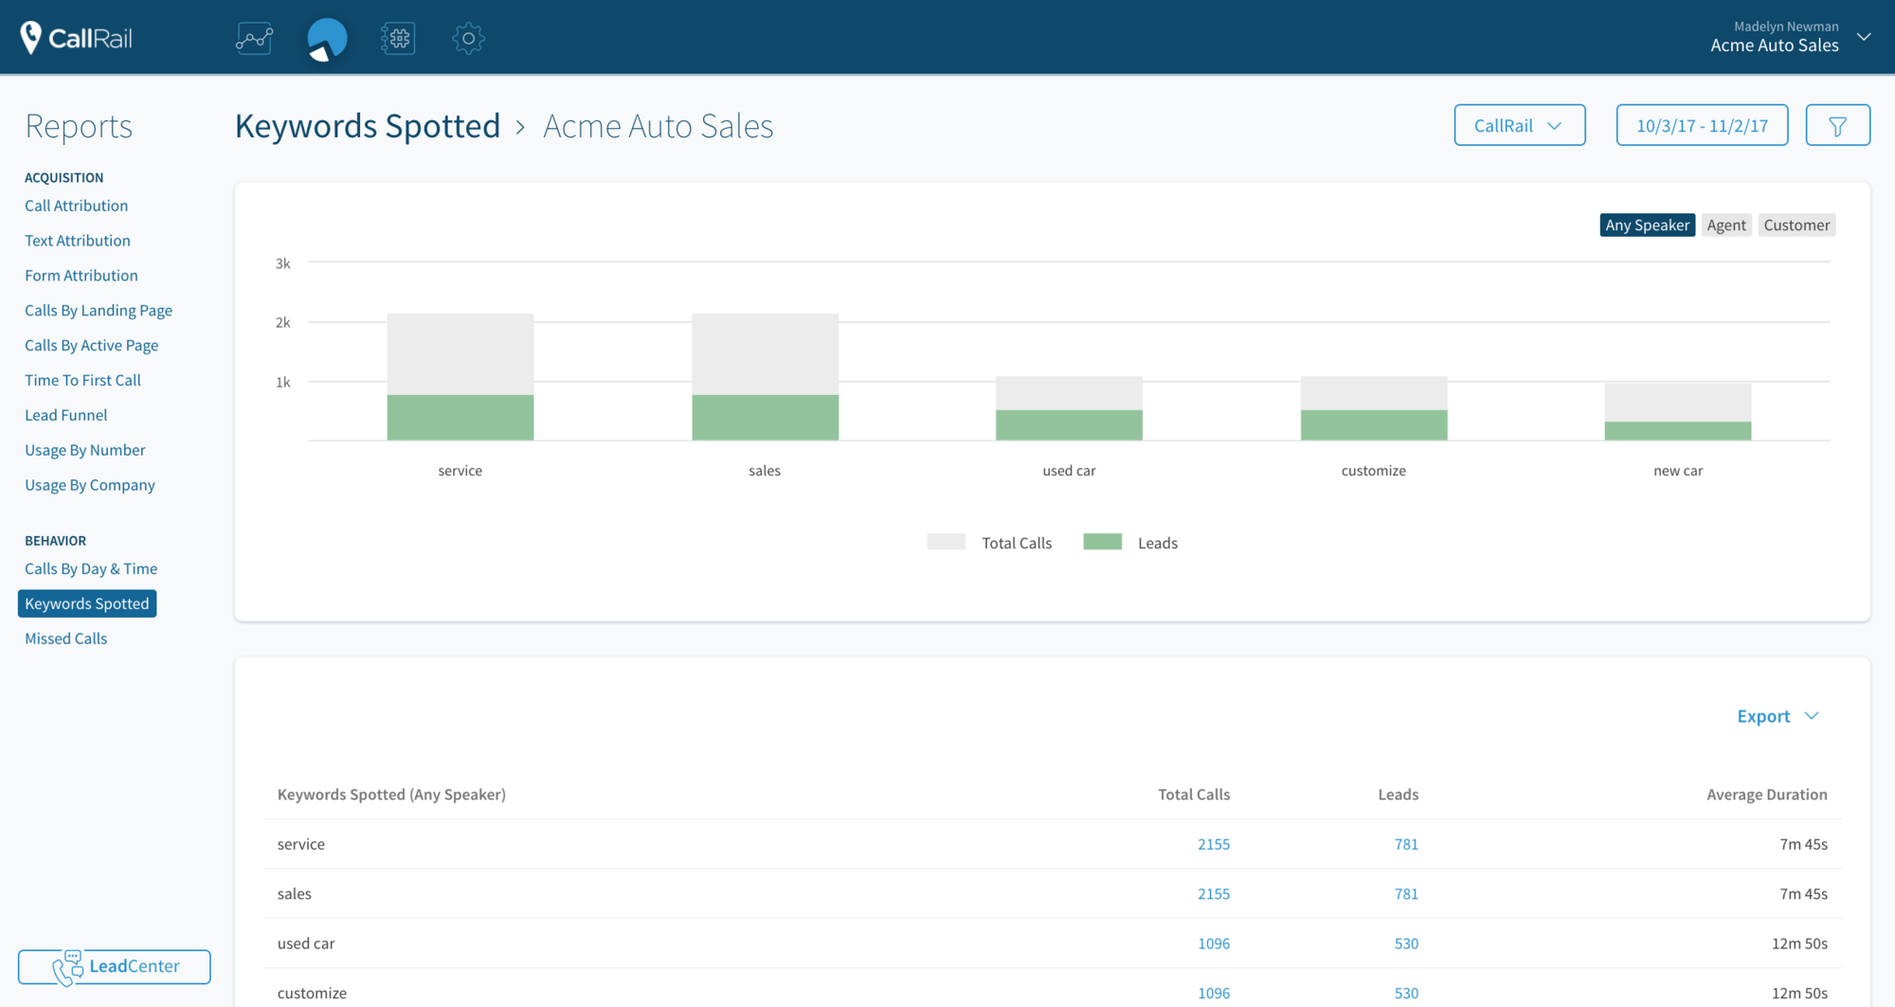Image resolution: width=1895 pixels, height=1007 pixels.
Task: Go to Lead Funnel report
Action: tap(66, 415)
